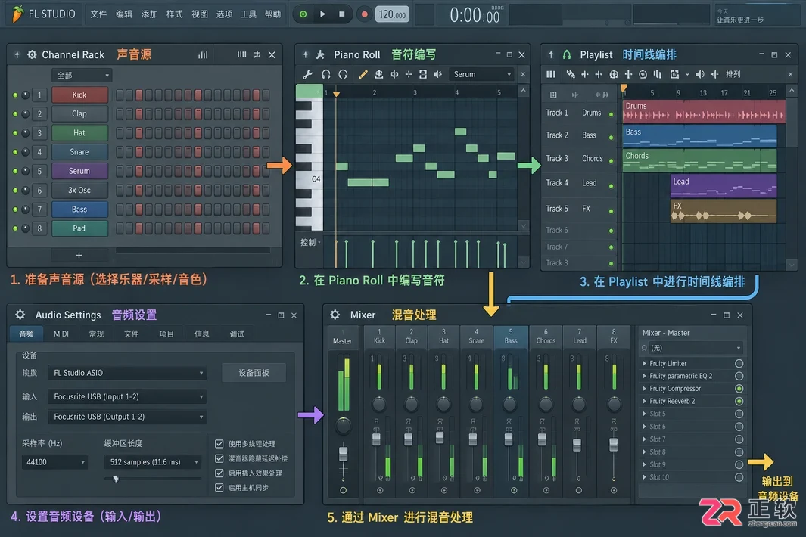Image resolution: width=806 pixels, height=537 pixels.
Task: Toggle Fruity Compressor enable circle
Action: click(739, 389)
